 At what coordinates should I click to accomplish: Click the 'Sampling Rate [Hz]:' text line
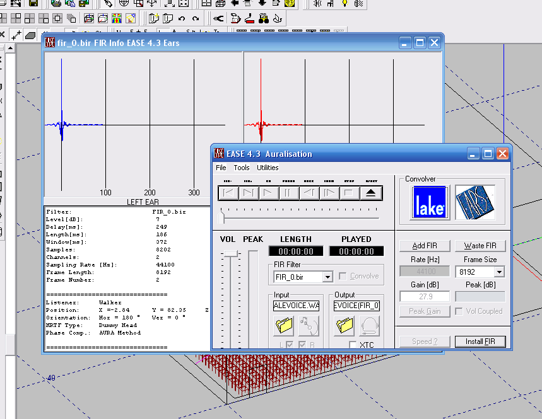pyautogui.click(x=81, y=265)
